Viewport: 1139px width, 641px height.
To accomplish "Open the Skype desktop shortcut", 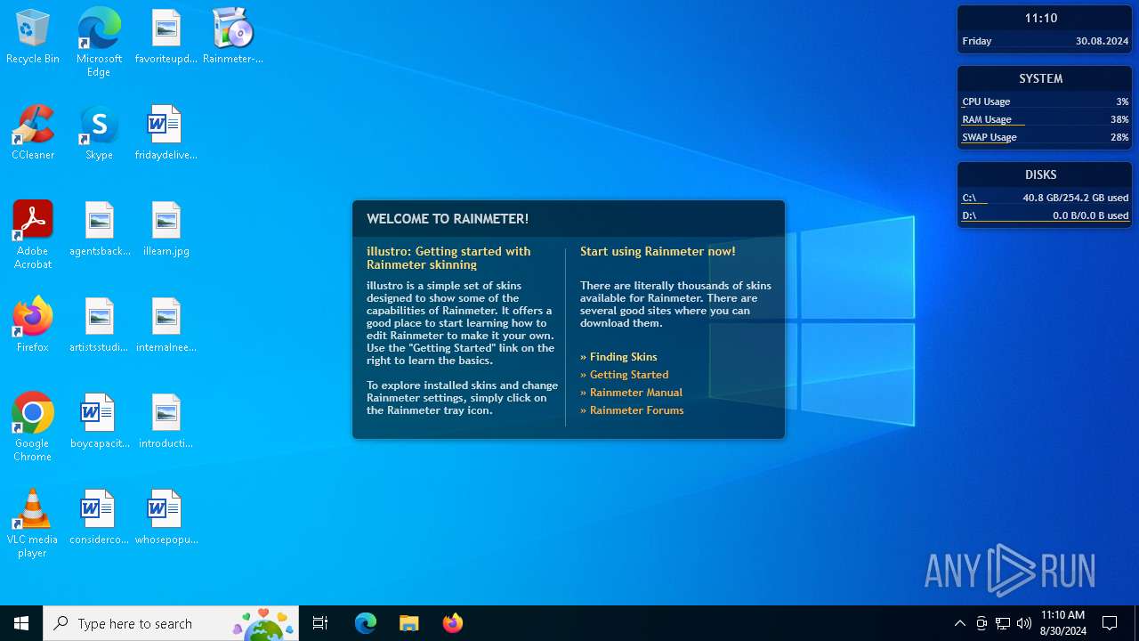I will pyautogui.click(x=99, y=133).
